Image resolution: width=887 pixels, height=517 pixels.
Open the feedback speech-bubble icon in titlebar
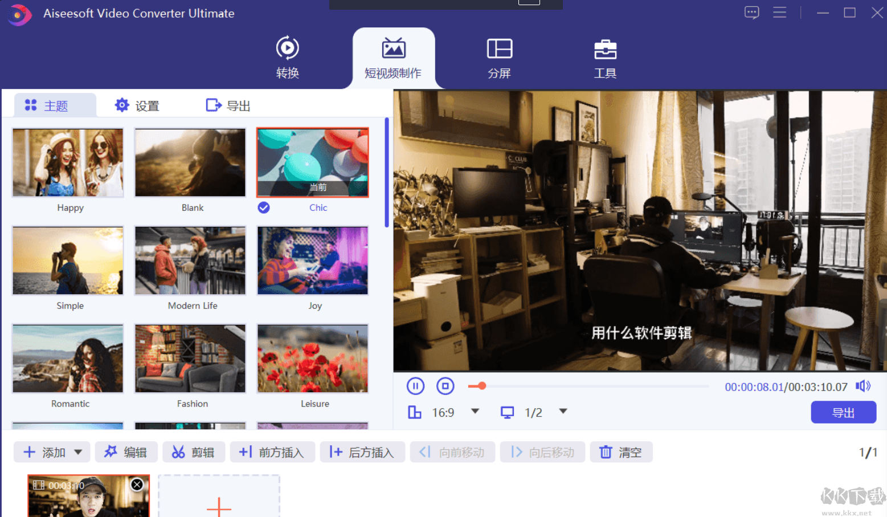(x=751, y=12)
